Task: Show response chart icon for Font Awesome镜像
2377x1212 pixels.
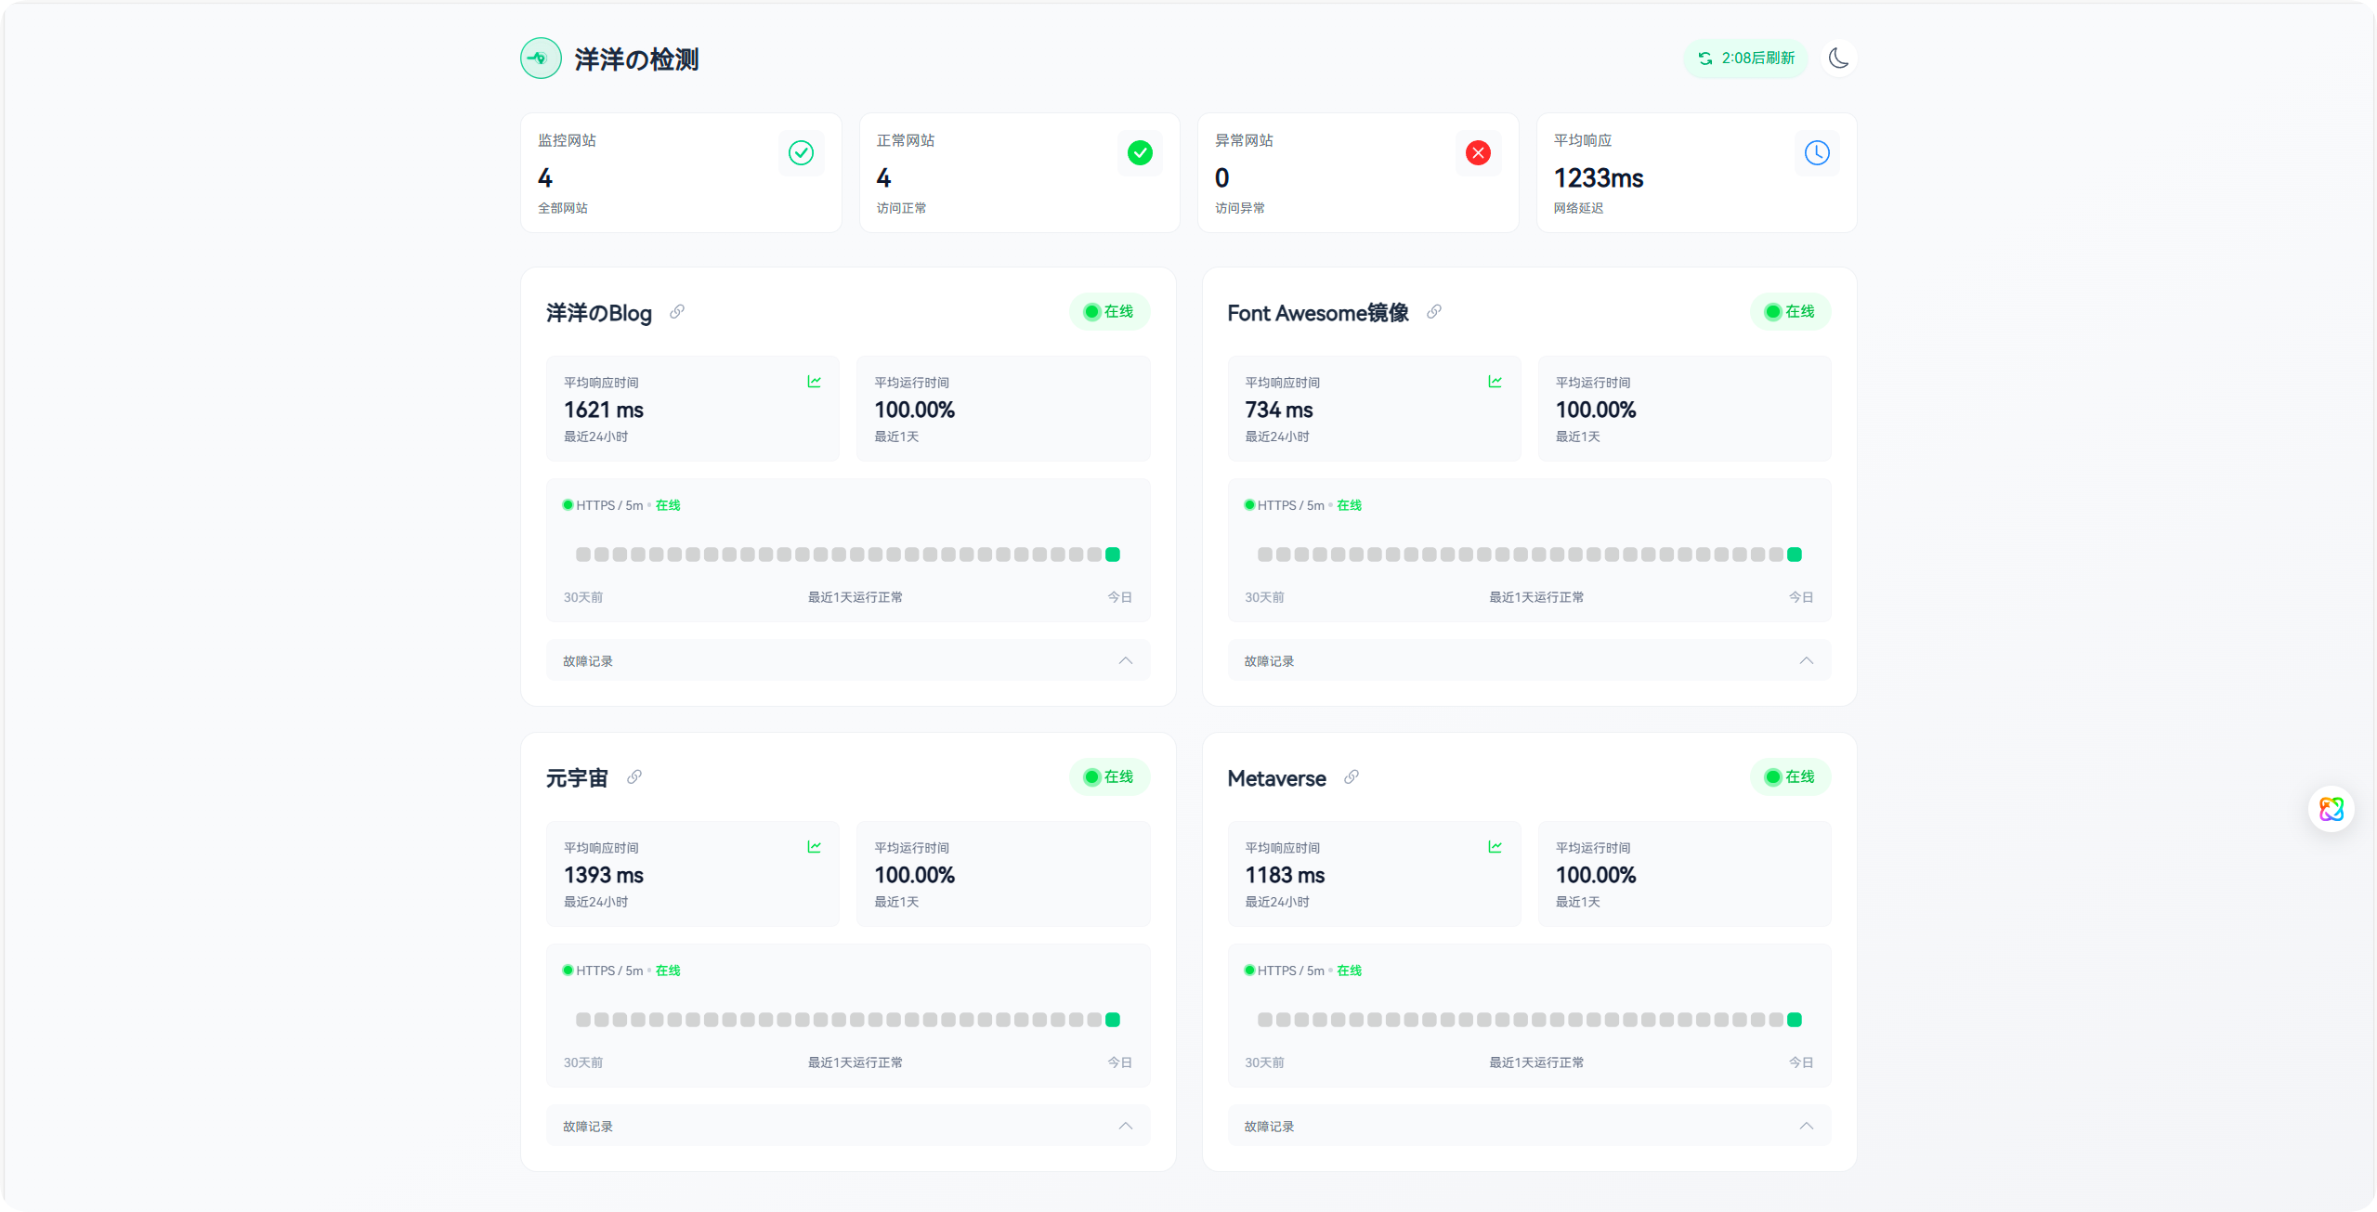Action: pyautogui.click(x=1495, y=382)
